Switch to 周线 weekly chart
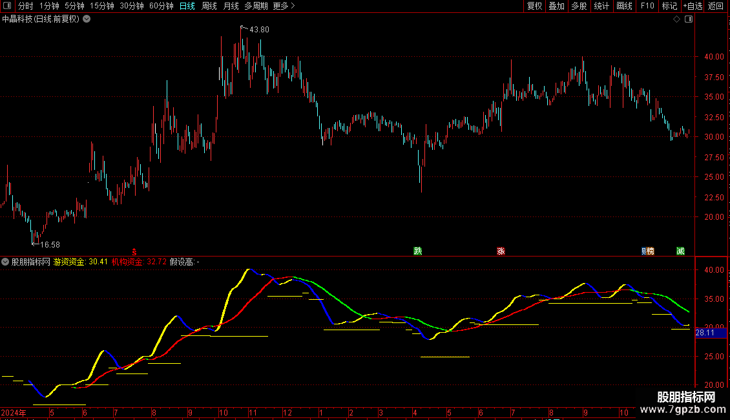 209,6
